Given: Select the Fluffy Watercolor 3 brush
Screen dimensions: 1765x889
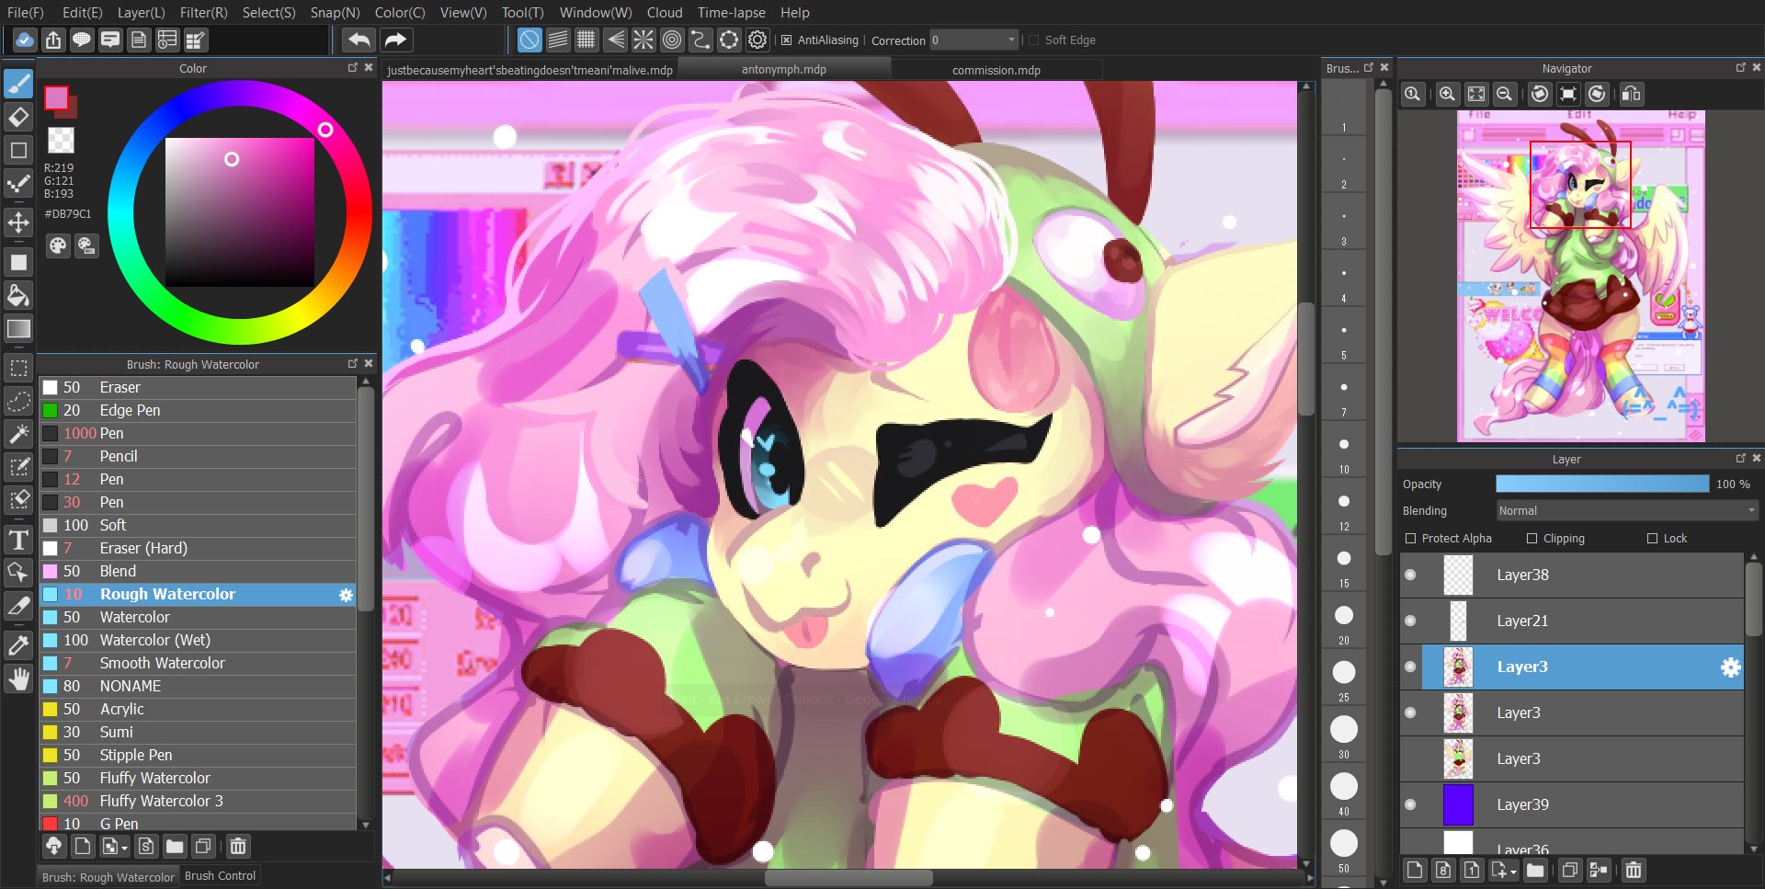Looking at the screenshot, I should pyautogui.click(x=197, y=802).
